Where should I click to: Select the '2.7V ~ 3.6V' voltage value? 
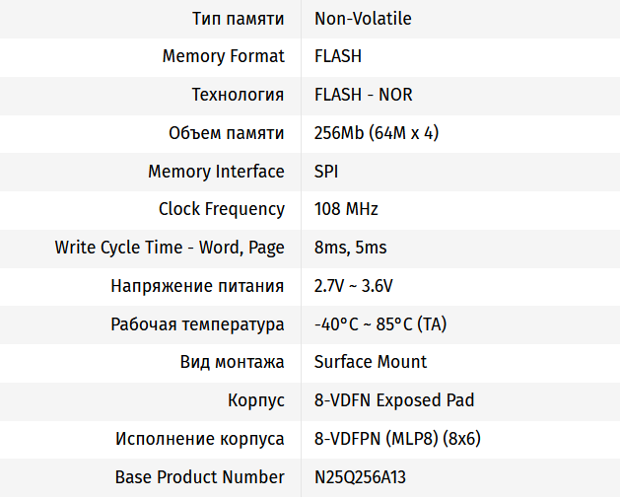click(x=354, y=286)
